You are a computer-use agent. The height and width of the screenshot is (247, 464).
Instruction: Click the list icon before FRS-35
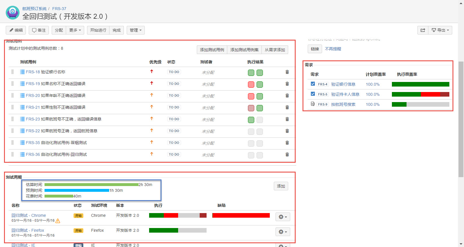coord(22,143)
